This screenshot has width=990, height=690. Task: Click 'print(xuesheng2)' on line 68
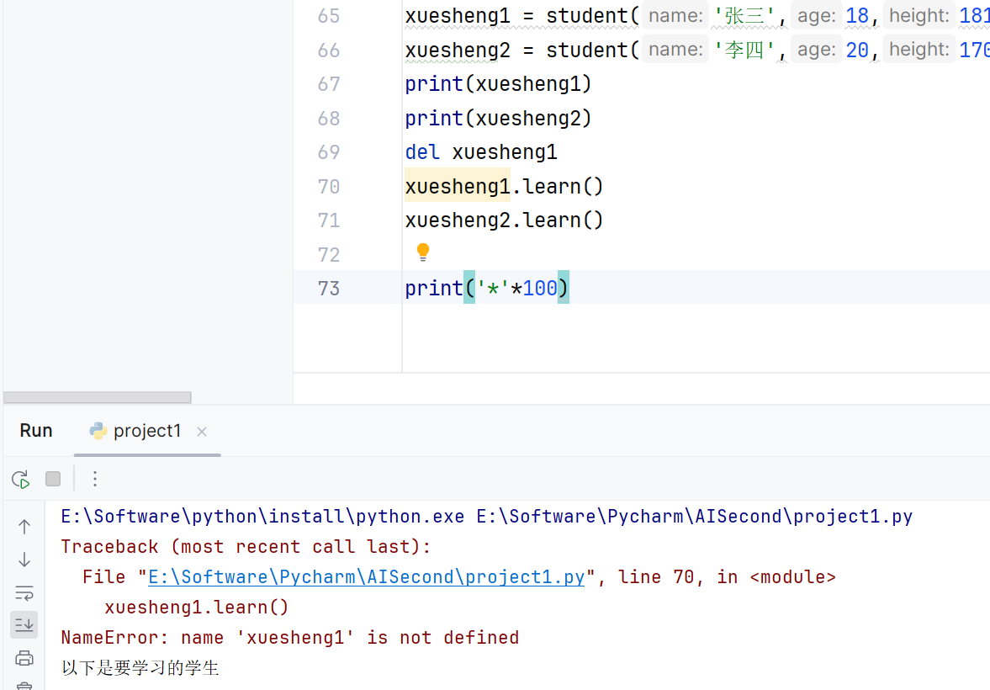498,118
